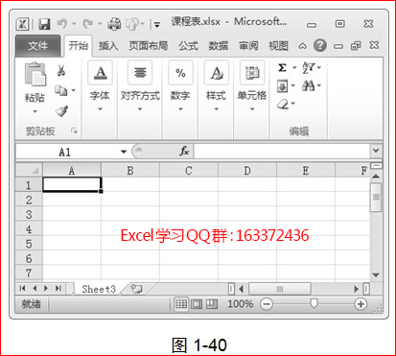
Task: Click the zoom slider handle
Action: 314,303
